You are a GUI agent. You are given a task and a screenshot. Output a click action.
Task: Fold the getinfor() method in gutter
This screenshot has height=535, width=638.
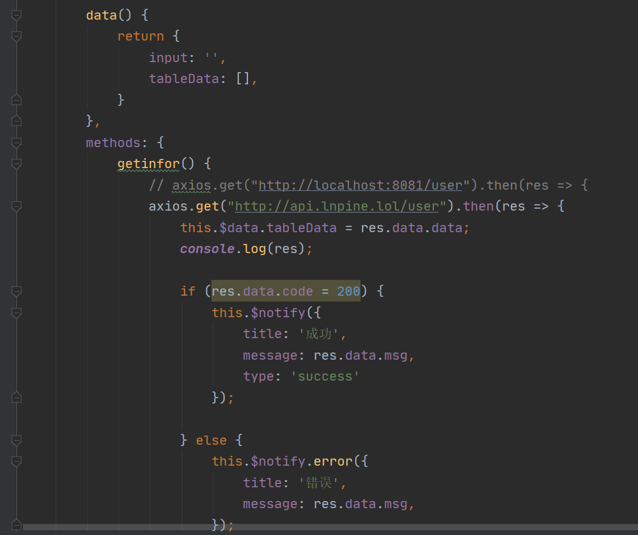pyautogui.click(x=16, y=164)
